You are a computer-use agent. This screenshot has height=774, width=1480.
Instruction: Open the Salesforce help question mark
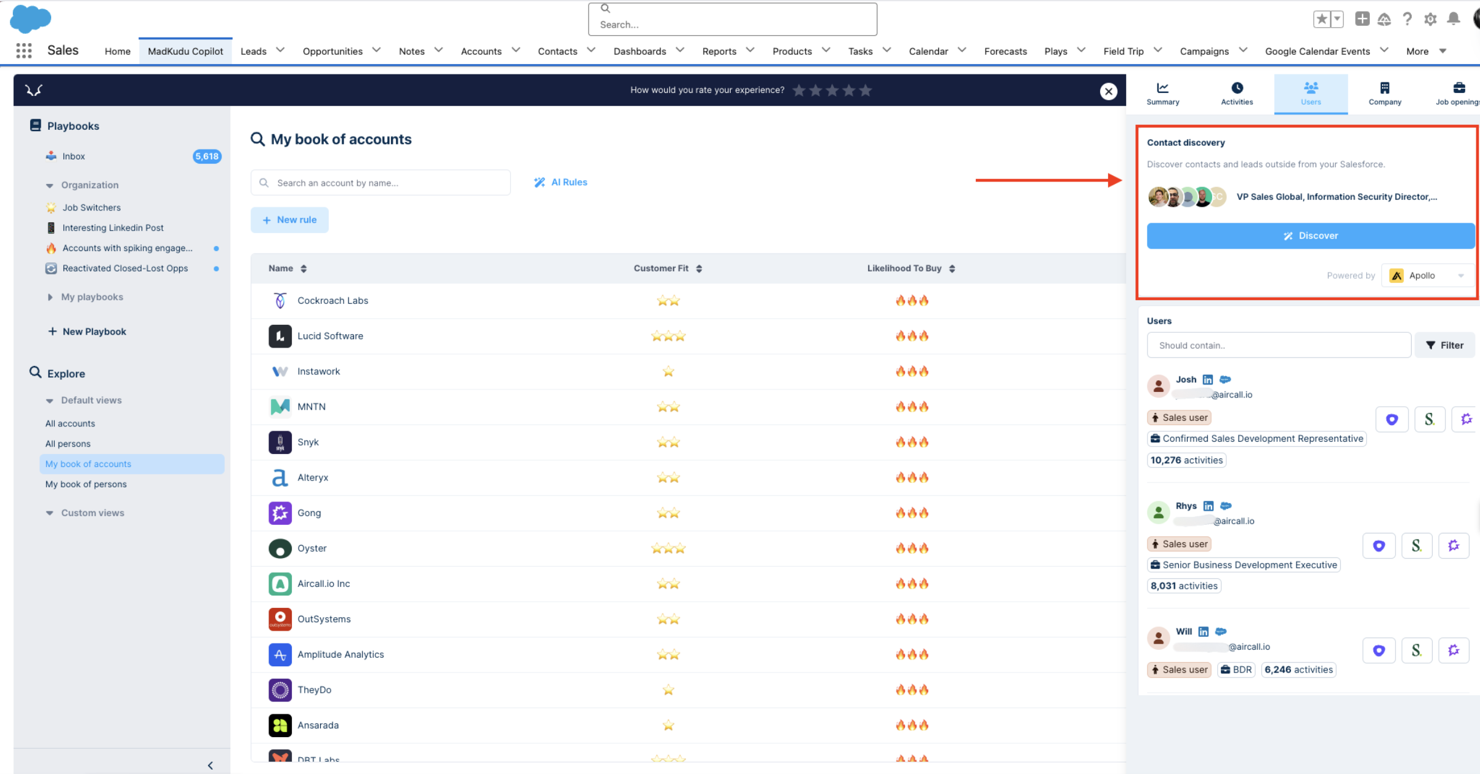pos(1407,19)
